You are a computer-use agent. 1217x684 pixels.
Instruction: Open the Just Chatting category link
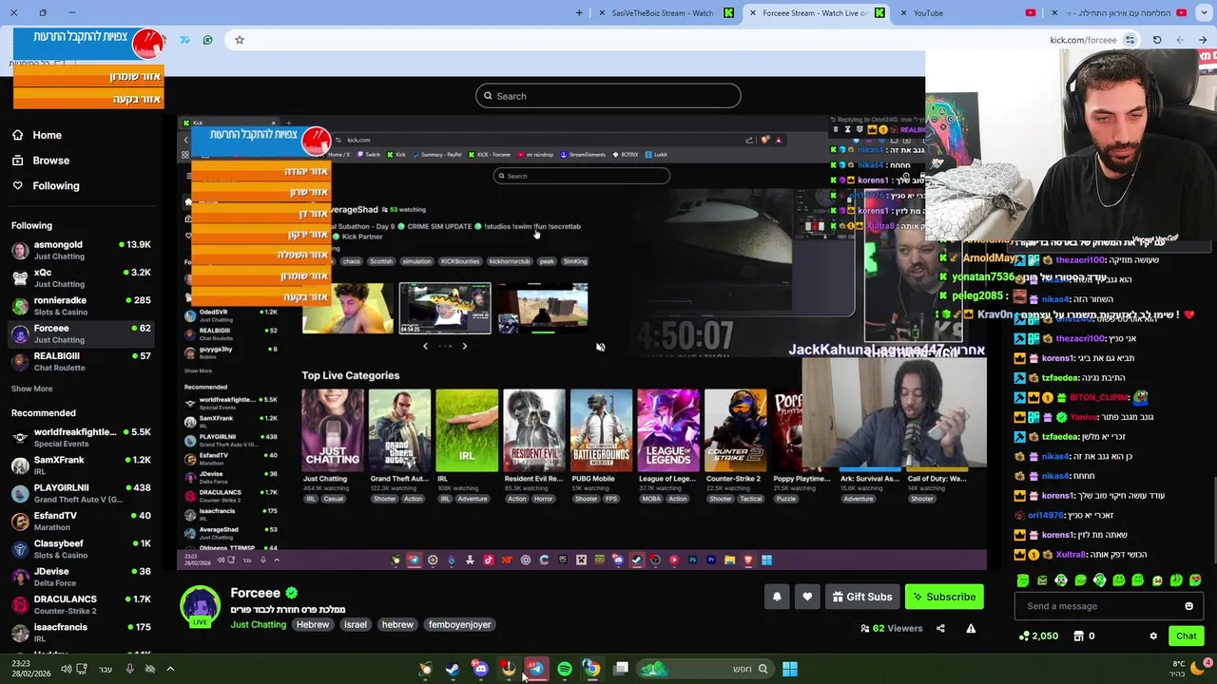coord(258,625)
